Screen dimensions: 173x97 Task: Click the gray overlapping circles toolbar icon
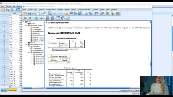coord(91,13)
